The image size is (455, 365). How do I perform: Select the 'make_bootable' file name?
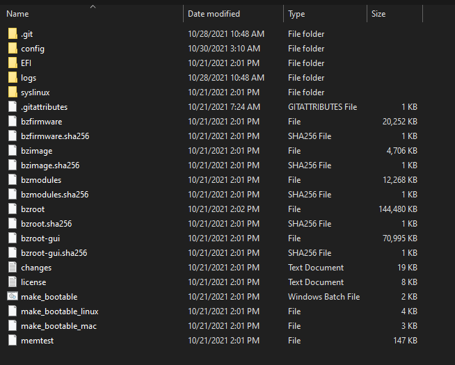[49, 297]
